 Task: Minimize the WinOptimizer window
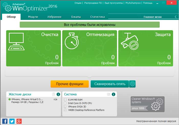157,3
